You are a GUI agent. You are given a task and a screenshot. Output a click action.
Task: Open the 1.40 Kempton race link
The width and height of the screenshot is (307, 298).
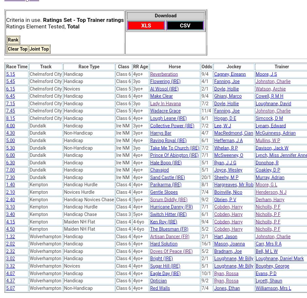pyautogui.click(x=10, y=185)
